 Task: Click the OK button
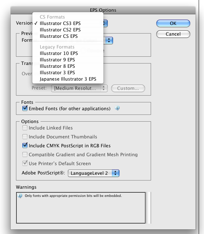pyautogui.click(x=173, y=24)
